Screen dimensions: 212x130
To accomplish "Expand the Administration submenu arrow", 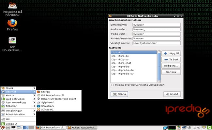I will pyautogui.click(x=34, y=114).
